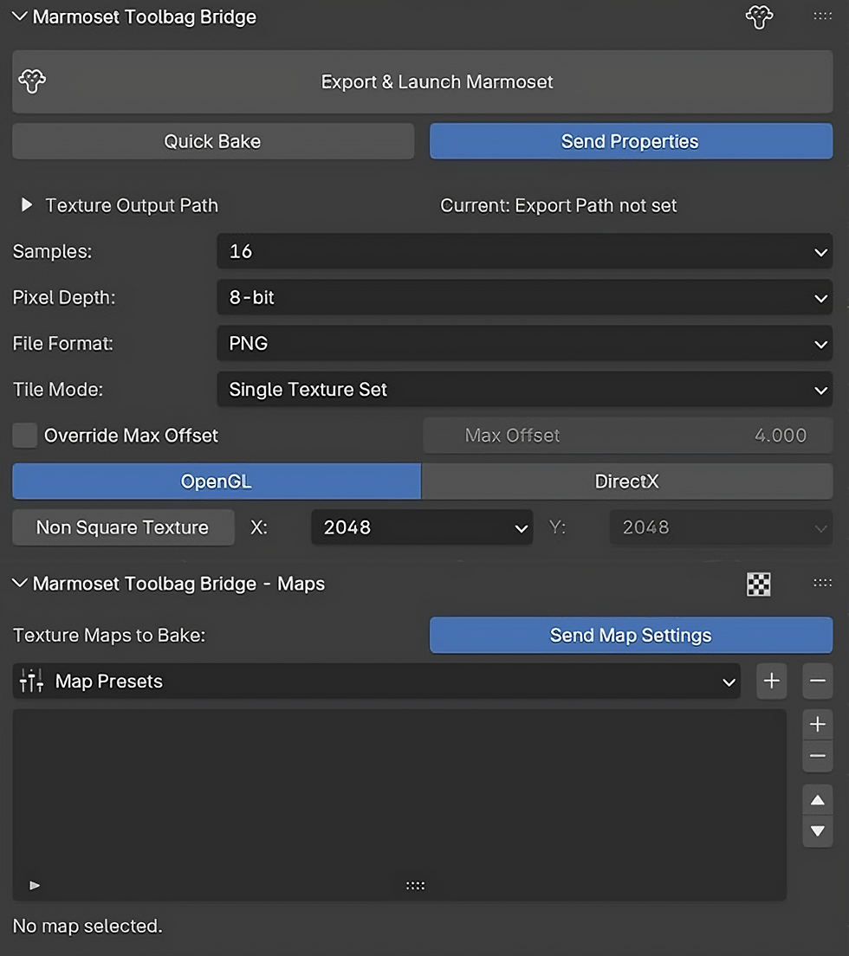Collapse the Marmoset Toolbag Bridge - Maps panel
This screenshot has width=849, height=956.
(20, 584)
